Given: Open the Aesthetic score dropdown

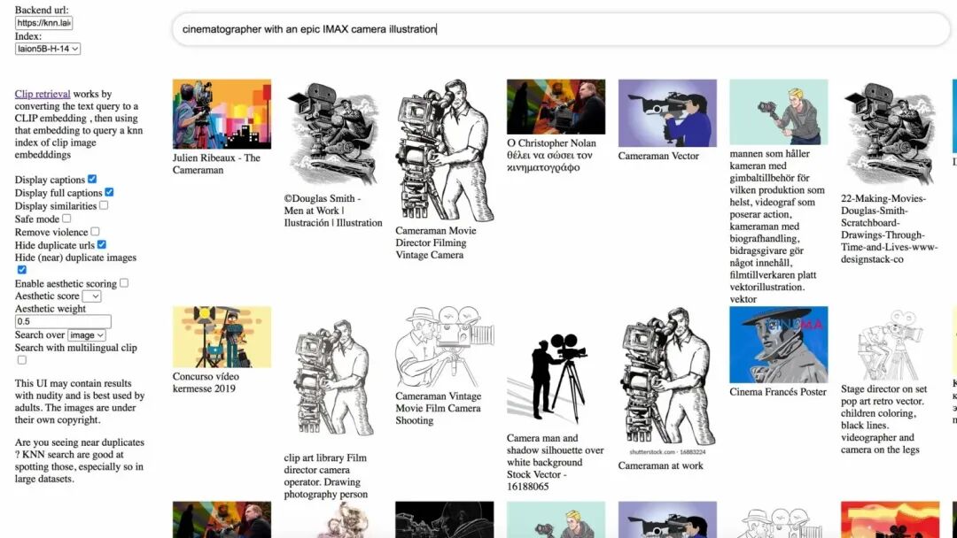Looking at the screenshot, I should pos(91,296).
